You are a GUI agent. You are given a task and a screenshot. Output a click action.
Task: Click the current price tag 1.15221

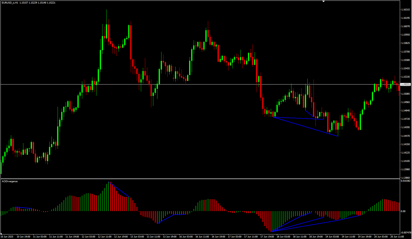tap(405, 84)
